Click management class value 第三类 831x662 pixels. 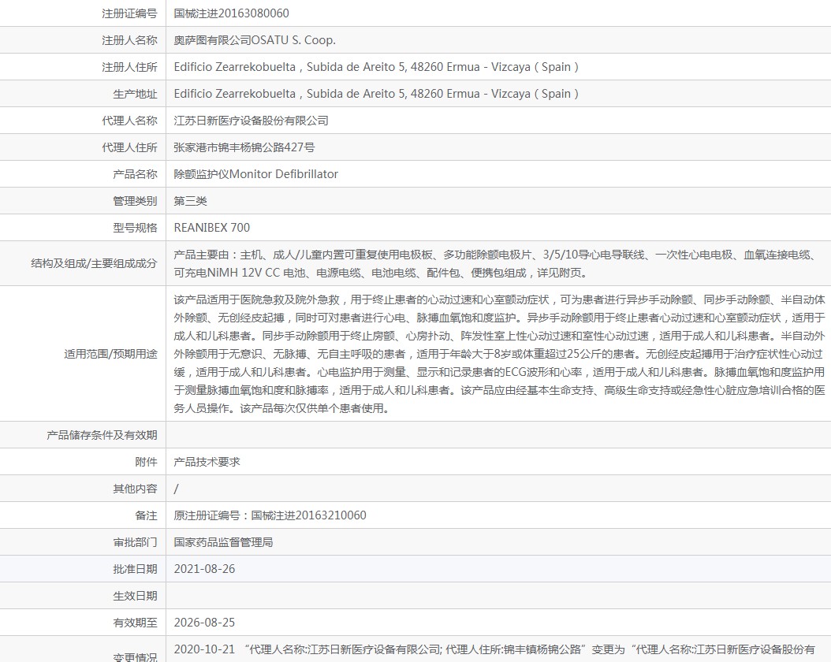click(x=190, y=201)
